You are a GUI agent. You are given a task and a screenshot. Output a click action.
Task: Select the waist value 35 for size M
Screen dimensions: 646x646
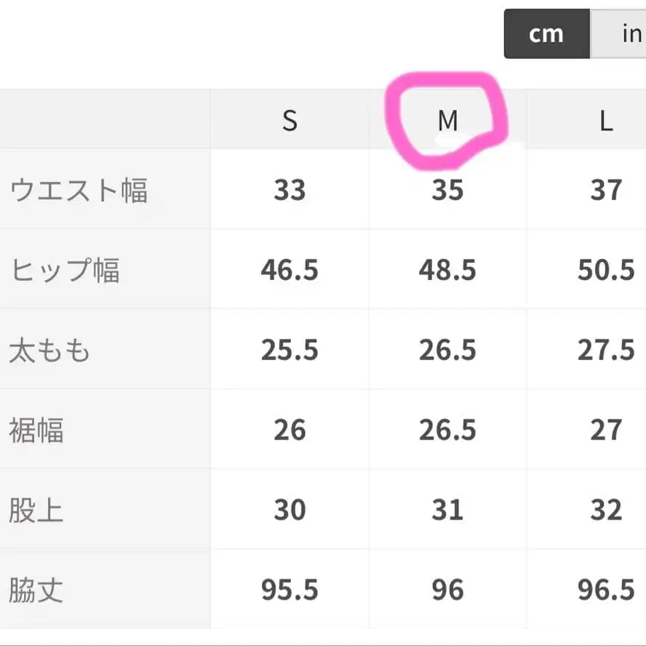coord(448,189)
